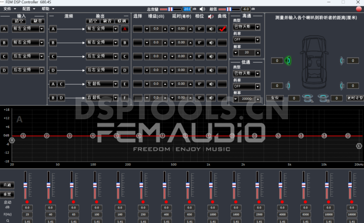The image size is (364, 223).
Task: Click the 延时计算 delay calculate button
Action: pyautogui.click(x=355, y=98)
